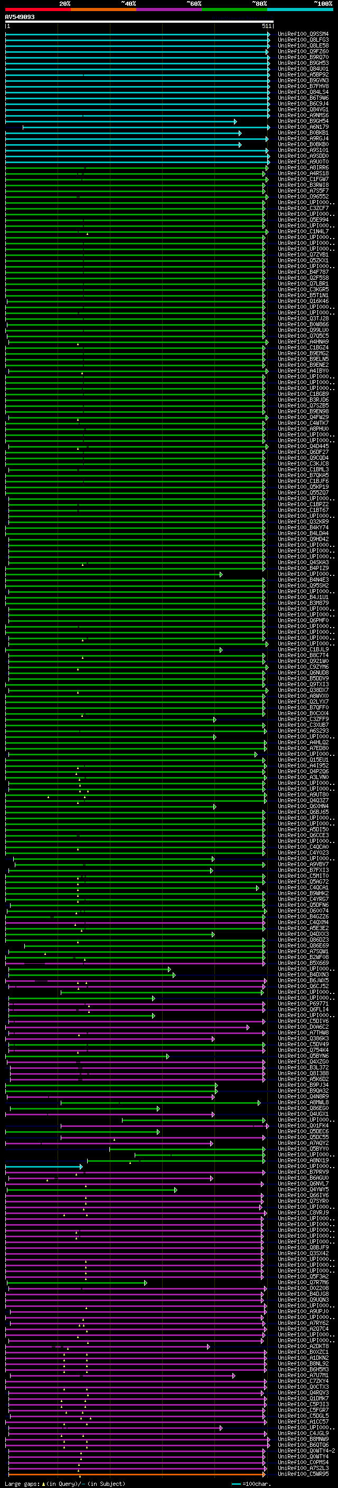Open hit UniRef100_C3ZFF9
The height and width of the screenshot is (1488, 338).
point(303,719)
